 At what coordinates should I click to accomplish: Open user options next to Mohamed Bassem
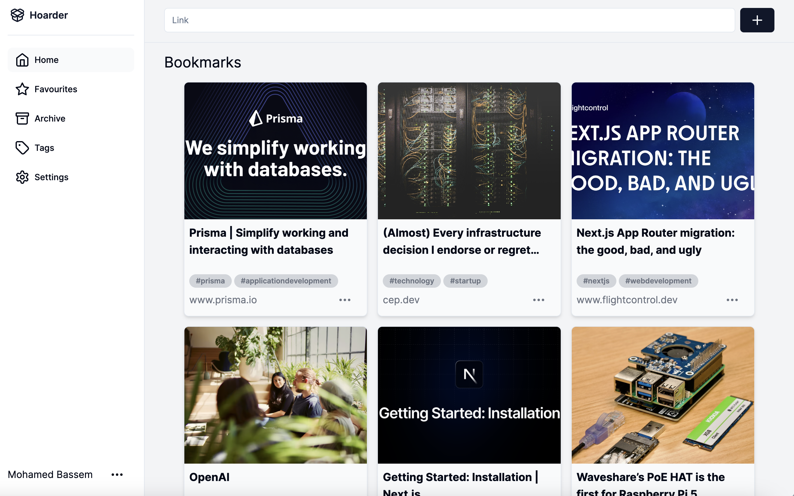tap(117, 475)
